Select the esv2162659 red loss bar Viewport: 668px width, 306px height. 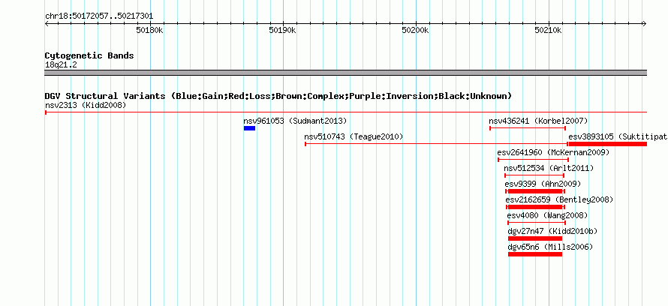(x=536, y=207)
